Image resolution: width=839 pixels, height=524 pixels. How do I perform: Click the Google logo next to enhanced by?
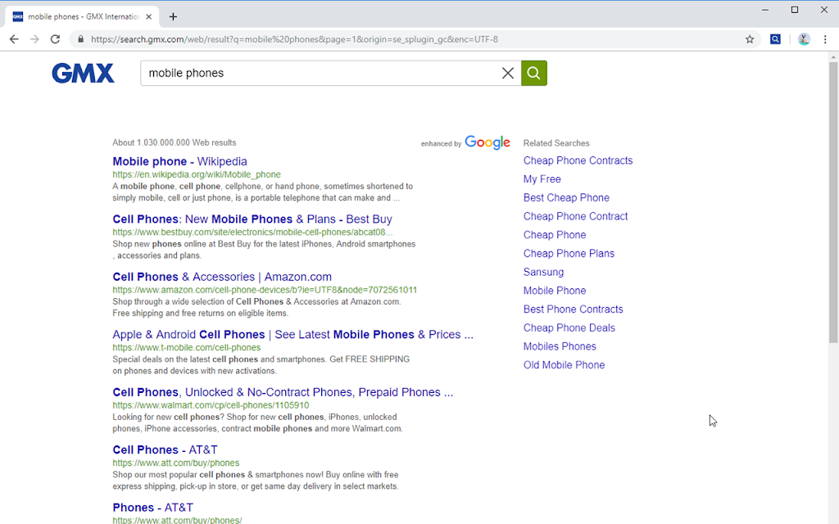487,142
